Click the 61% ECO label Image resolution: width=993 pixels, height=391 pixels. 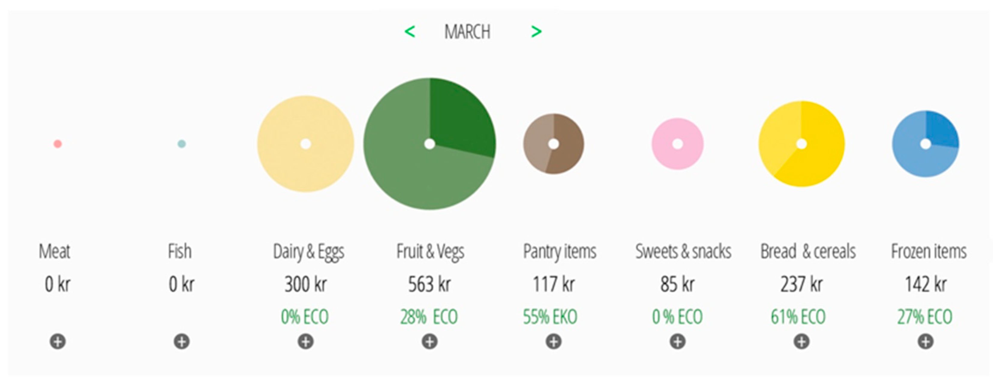coord(798,317)
